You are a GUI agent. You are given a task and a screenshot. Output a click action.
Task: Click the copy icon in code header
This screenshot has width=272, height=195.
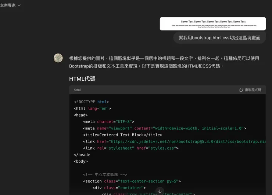(x=241, y=90)
